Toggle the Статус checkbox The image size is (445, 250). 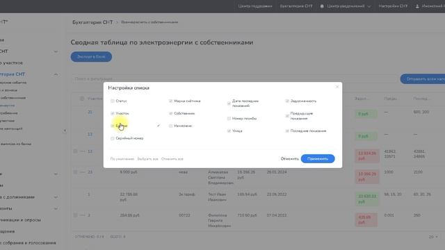tap(113, 101)
